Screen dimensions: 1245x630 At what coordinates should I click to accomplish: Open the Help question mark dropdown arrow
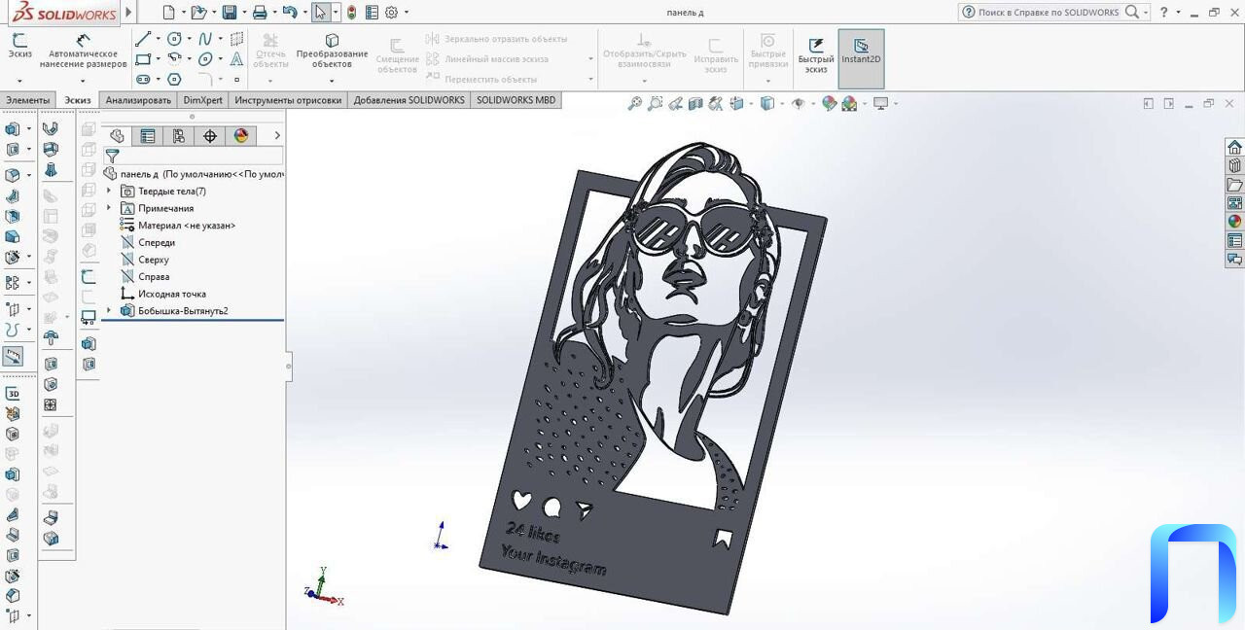click(1178, 13)
